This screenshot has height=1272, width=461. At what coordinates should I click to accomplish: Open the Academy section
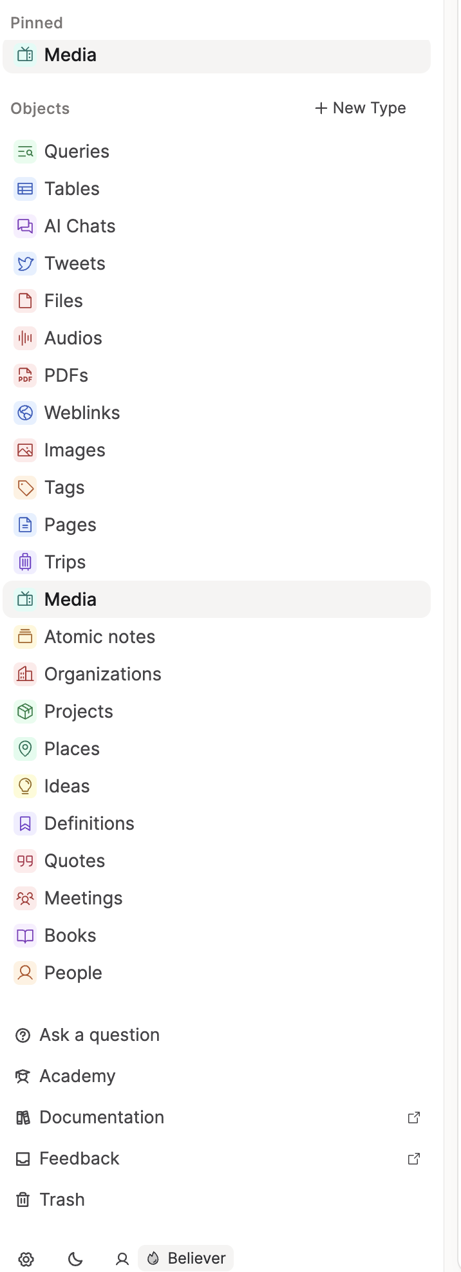[x=77, y=1076]
